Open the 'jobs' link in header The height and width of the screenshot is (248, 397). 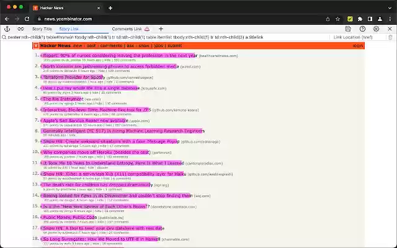click(159, 46)
